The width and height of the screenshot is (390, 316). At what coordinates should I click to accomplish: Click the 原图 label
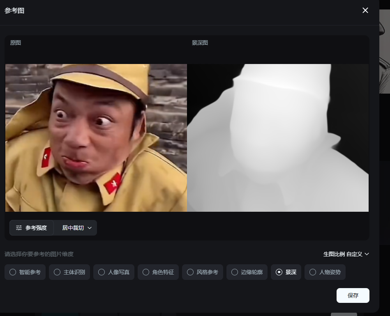pos(16,43)
